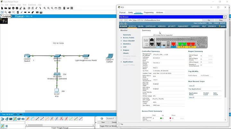Expand the CDP section arrow
This screenshot has width=231, height=129.
121,47
